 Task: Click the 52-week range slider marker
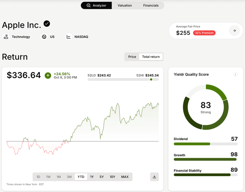(151, 80)
